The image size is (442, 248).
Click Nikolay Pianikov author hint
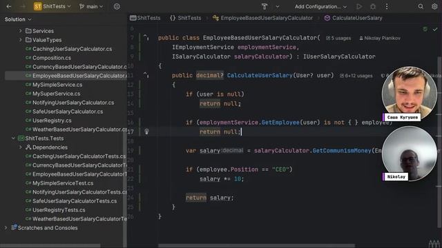pos(380,39)
